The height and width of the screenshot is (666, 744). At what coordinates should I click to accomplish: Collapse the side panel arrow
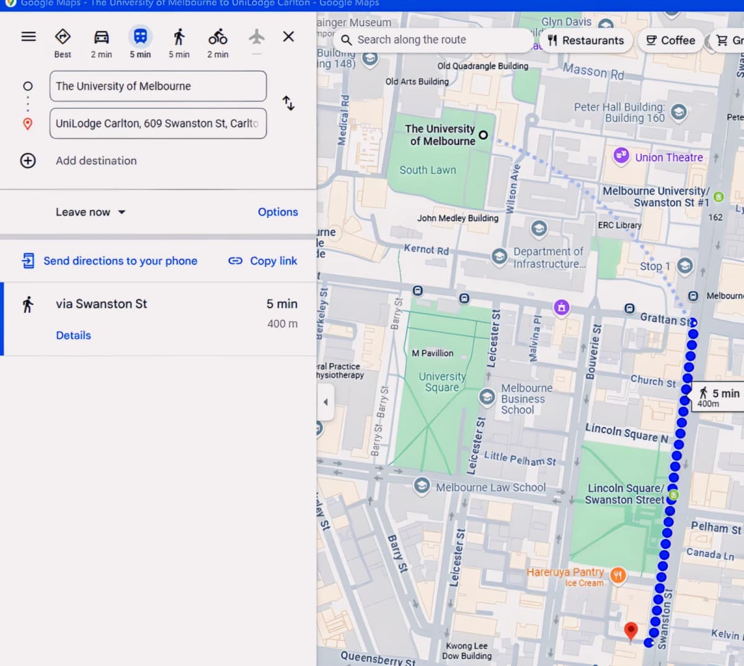(325, 402)
